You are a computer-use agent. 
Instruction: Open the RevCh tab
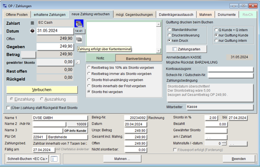[x=248, y=15]
